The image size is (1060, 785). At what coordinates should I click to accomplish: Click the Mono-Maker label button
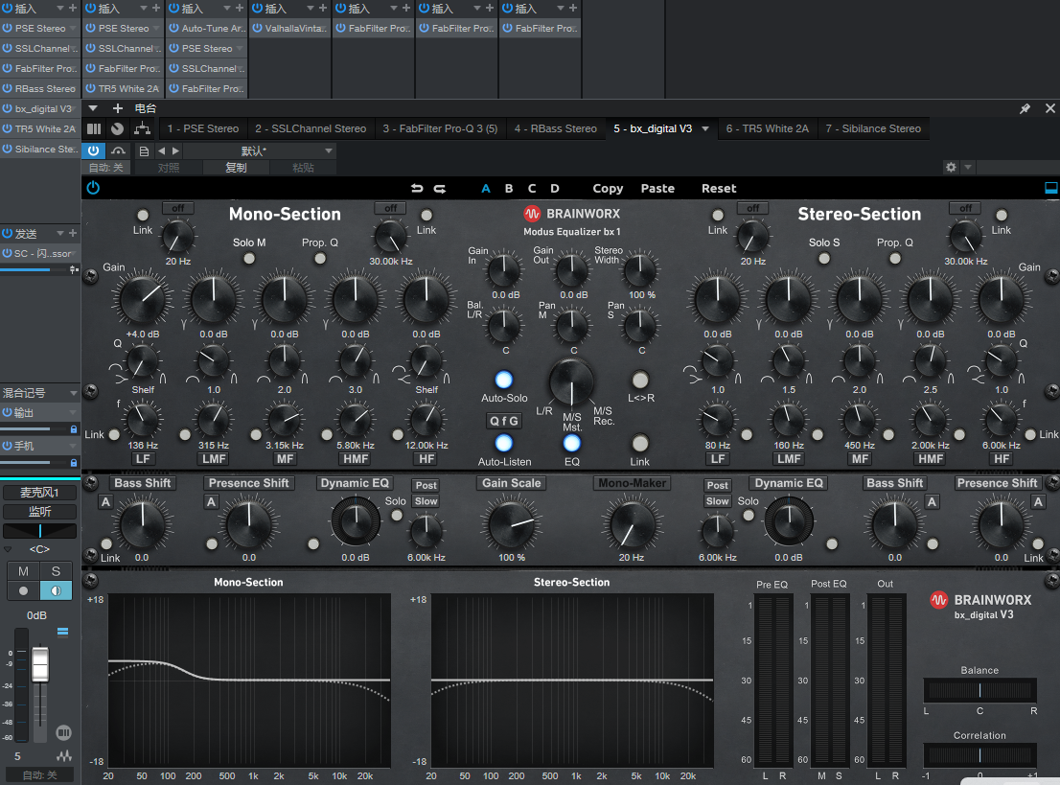click(633, 483)
